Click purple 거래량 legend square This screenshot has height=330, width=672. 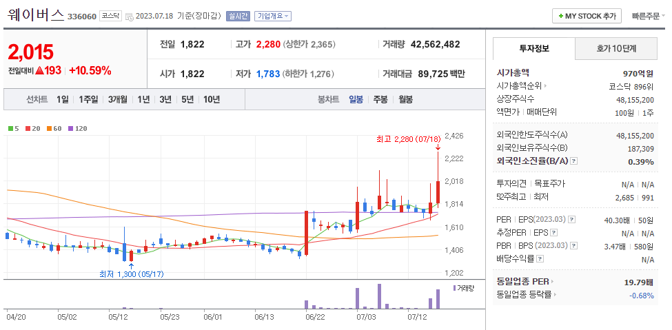pyautogui.click(x=455, y=287)
